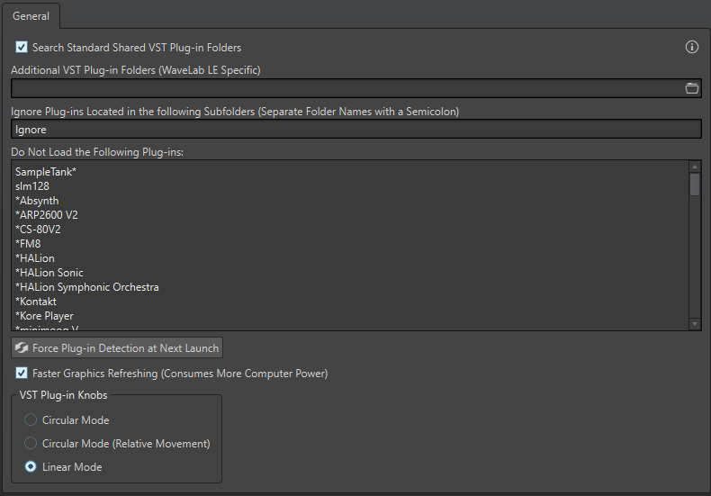Place cursor on *ARP2600 V2 line
The height and width of the screenshot is (496, 711).
pos(49,215)
